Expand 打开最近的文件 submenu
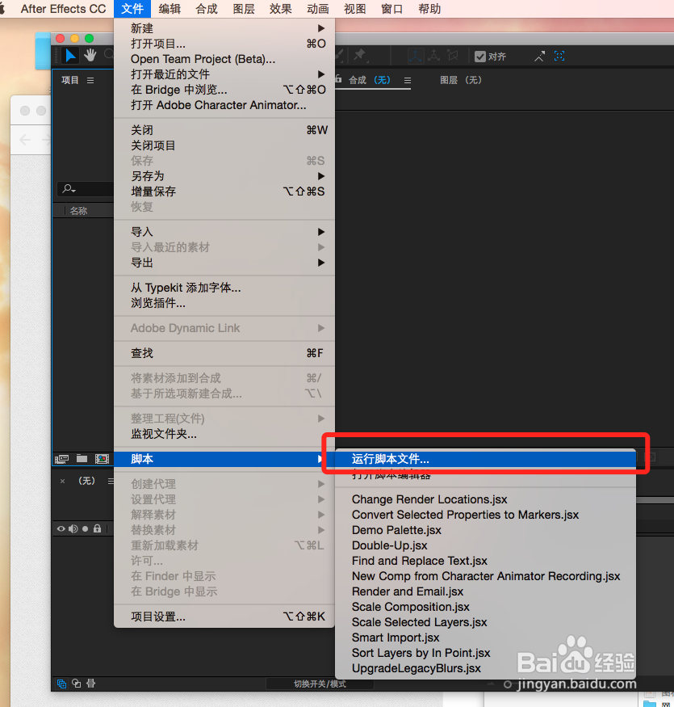Screen dimensions: 674x707 click(224, 74)
